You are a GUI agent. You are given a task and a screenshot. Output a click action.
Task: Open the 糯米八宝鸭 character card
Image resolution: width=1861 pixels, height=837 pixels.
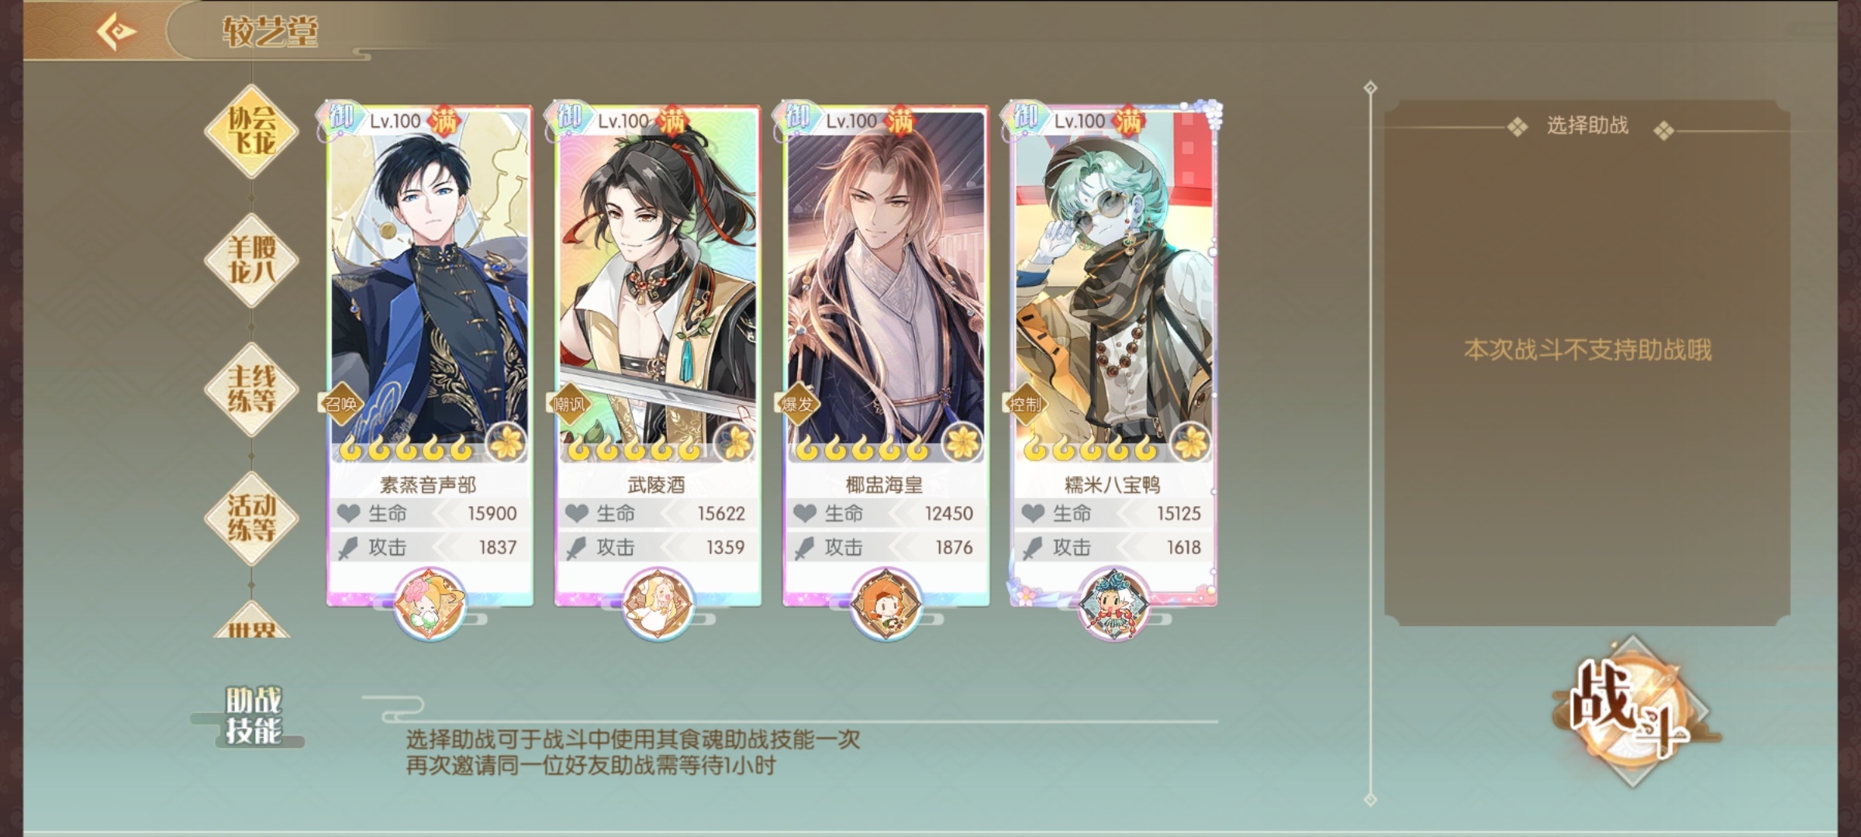(1113, 353)
